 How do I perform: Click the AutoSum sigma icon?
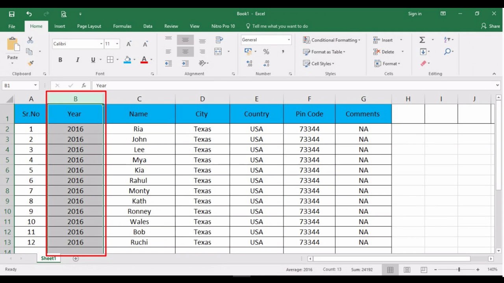click(x=422, y=40)
